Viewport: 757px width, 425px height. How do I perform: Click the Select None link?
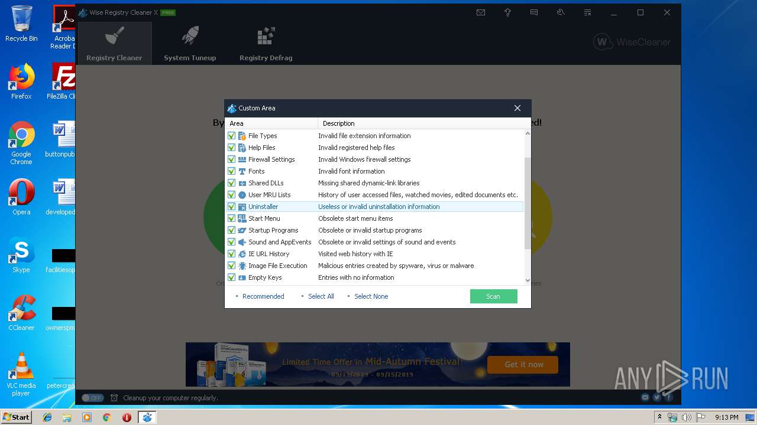click(371, 296)
